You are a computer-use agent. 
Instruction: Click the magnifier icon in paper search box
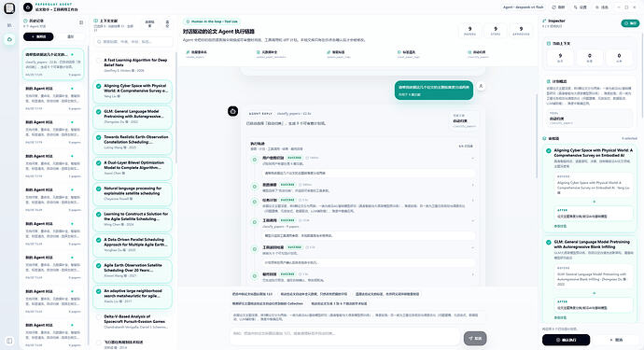pos(99,41)
